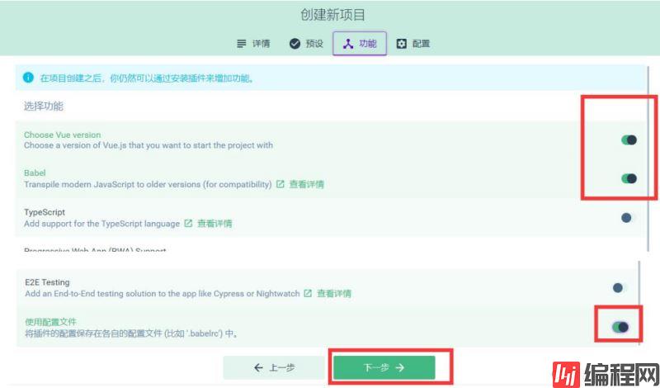Click the 预设 checkmark circle icon
The height and width of the screenshot is (388, 660).
point(295,44)
